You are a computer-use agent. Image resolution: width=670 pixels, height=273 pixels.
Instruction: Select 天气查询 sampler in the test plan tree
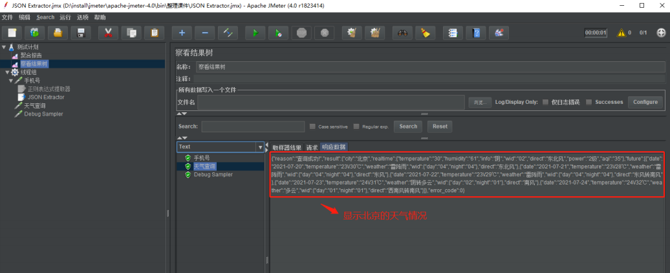click(x=35, y=106)
